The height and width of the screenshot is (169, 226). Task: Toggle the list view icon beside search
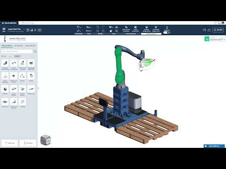[x=35, y=51]
